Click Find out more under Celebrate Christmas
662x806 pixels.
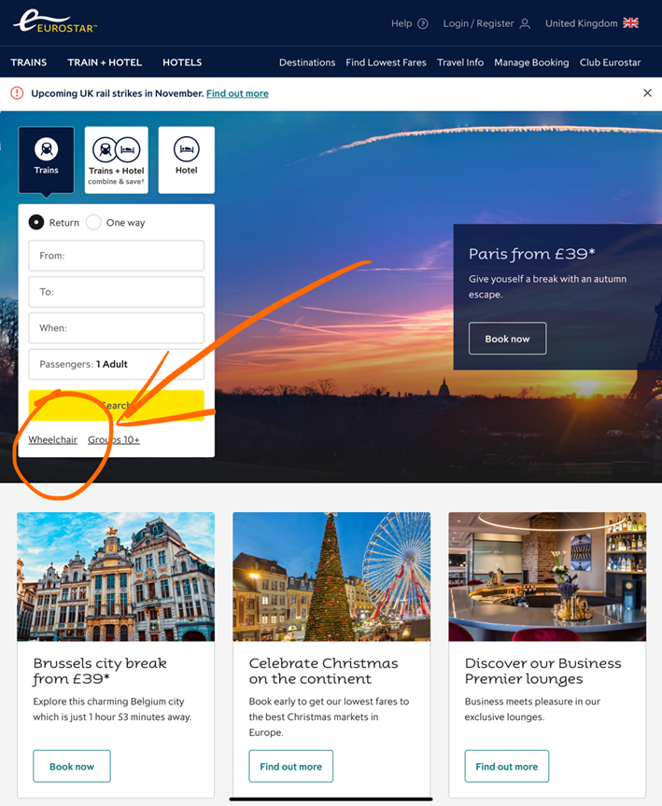point(290,766)
